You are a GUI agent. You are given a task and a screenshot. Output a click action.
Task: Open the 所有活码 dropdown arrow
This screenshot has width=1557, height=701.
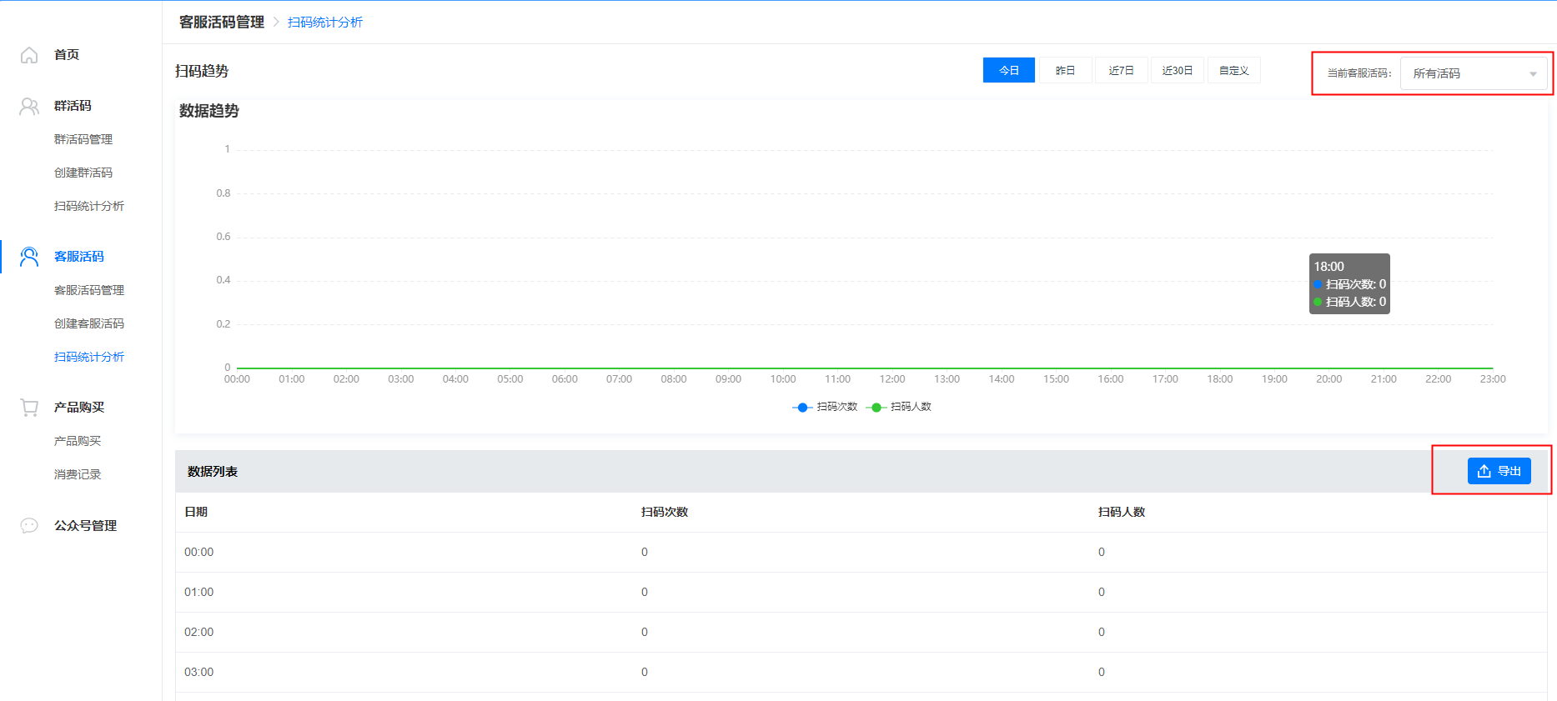click(x=1533, y=74)
